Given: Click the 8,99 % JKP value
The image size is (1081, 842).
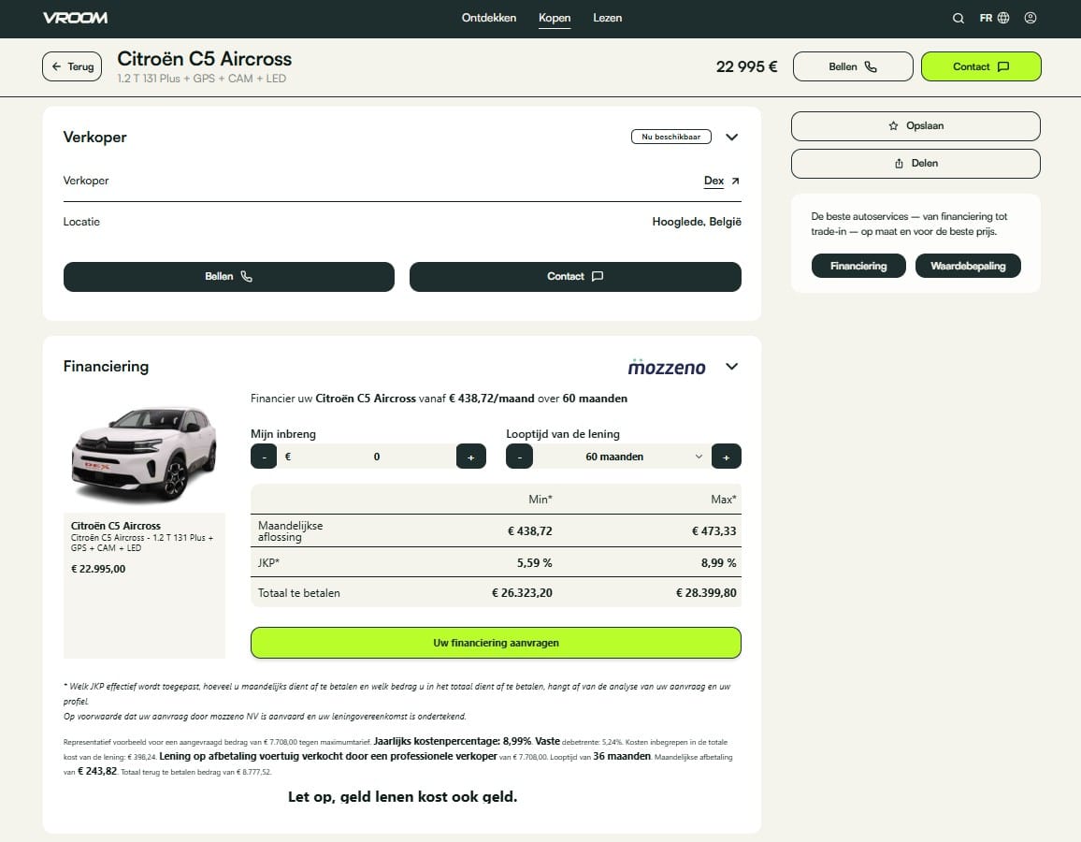Looking at the screenshot, I should (x=718, y=562).
